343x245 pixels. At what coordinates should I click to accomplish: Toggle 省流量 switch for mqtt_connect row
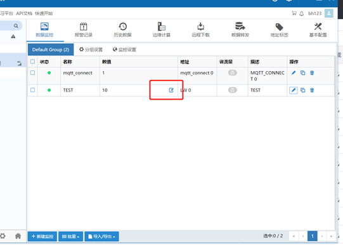click(233, 73)
